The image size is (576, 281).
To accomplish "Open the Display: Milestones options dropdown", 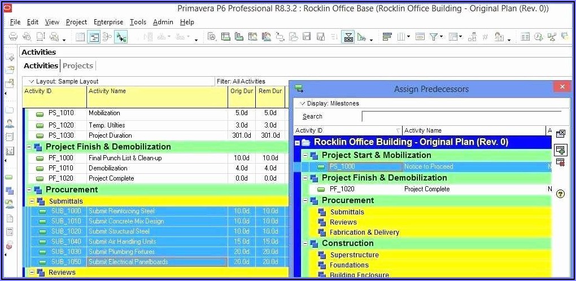I will click(302, 103).
